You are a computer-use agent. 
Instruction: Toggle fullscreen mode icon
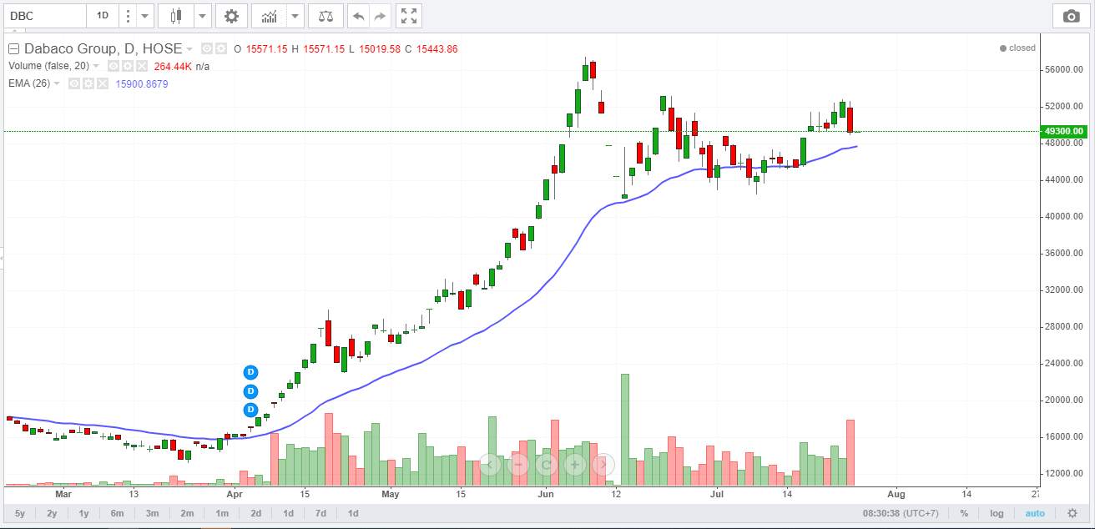pos(408,15)
